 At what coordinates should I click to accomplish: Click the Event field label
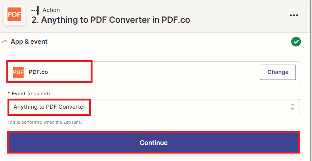(18, 93)
